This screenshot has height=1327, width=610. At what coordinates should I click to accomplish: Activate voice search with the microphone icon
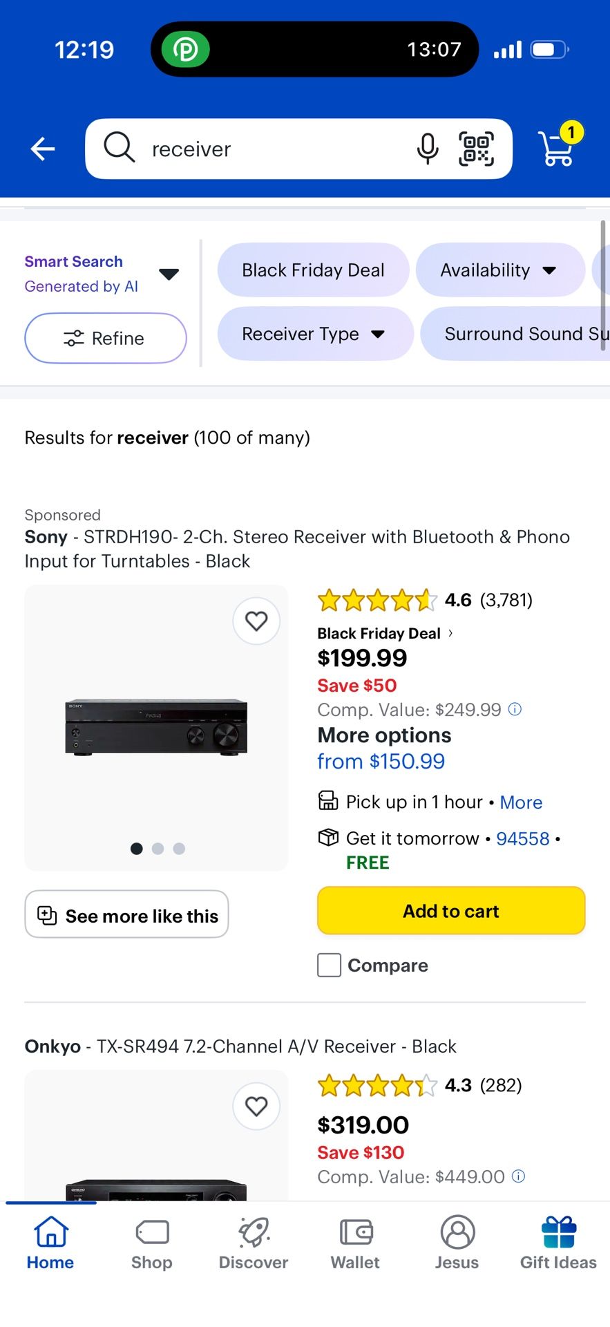coord(427,149)
